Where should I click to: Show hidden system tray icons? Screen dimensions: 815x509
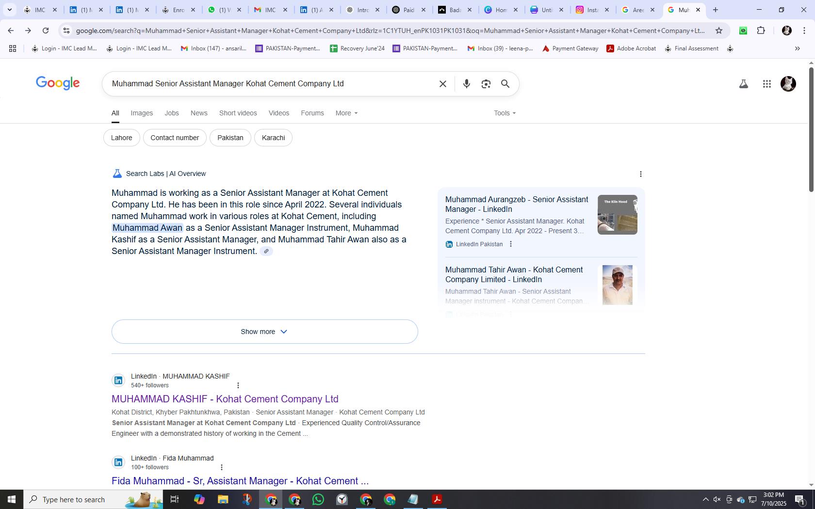coord(705,499)
